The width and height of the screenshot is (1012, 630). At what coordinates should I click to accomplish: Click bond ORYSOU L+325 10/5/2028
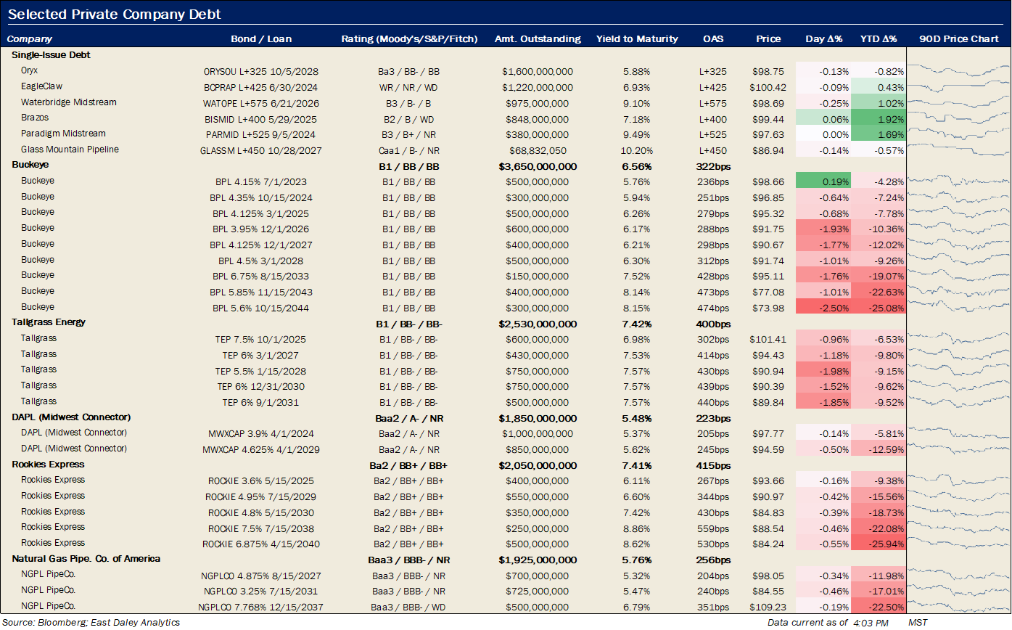(x=261, y=71)
